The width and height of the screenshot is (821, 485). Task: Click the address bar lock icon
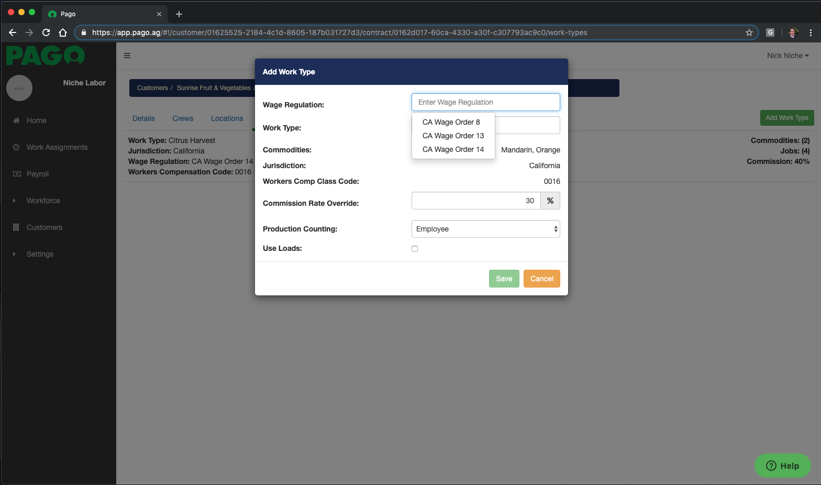tap(84, 32)
